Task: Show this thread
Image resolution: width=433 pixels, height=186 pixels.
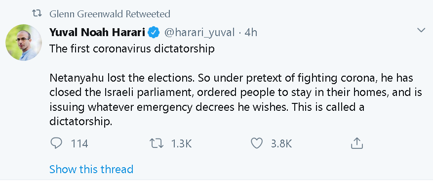Action: coord(91,169)
